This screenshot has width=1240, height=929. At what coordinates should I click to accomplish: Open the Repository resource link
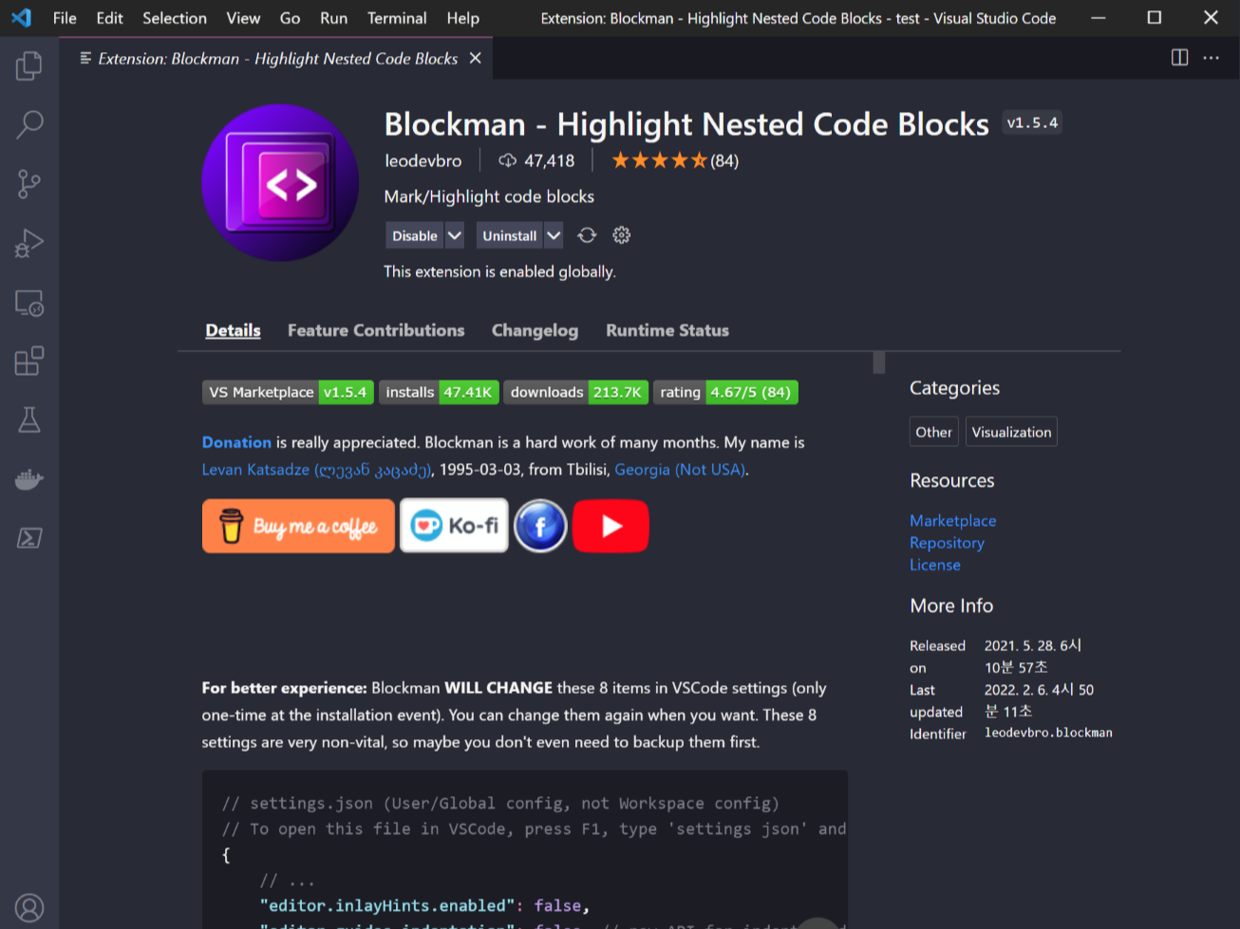947,543
